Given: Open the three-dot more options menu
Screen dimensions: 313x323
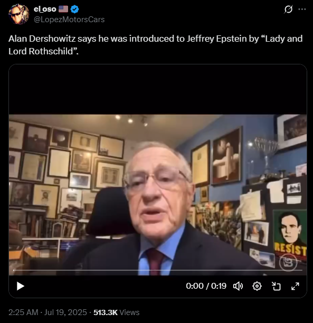Looking at the screenshot, I should 302,9.
